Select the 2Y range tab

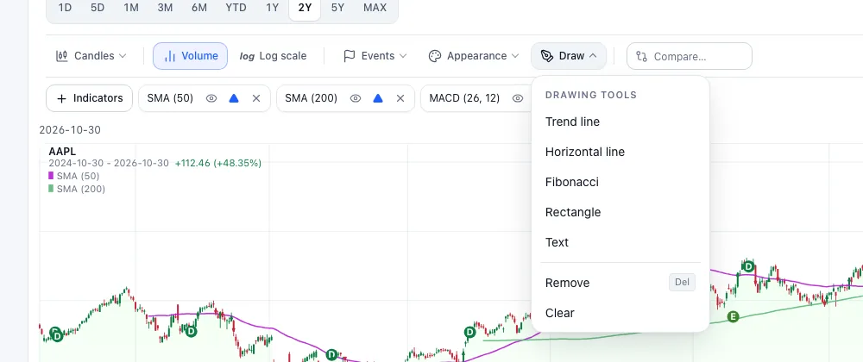pos(305,9)
